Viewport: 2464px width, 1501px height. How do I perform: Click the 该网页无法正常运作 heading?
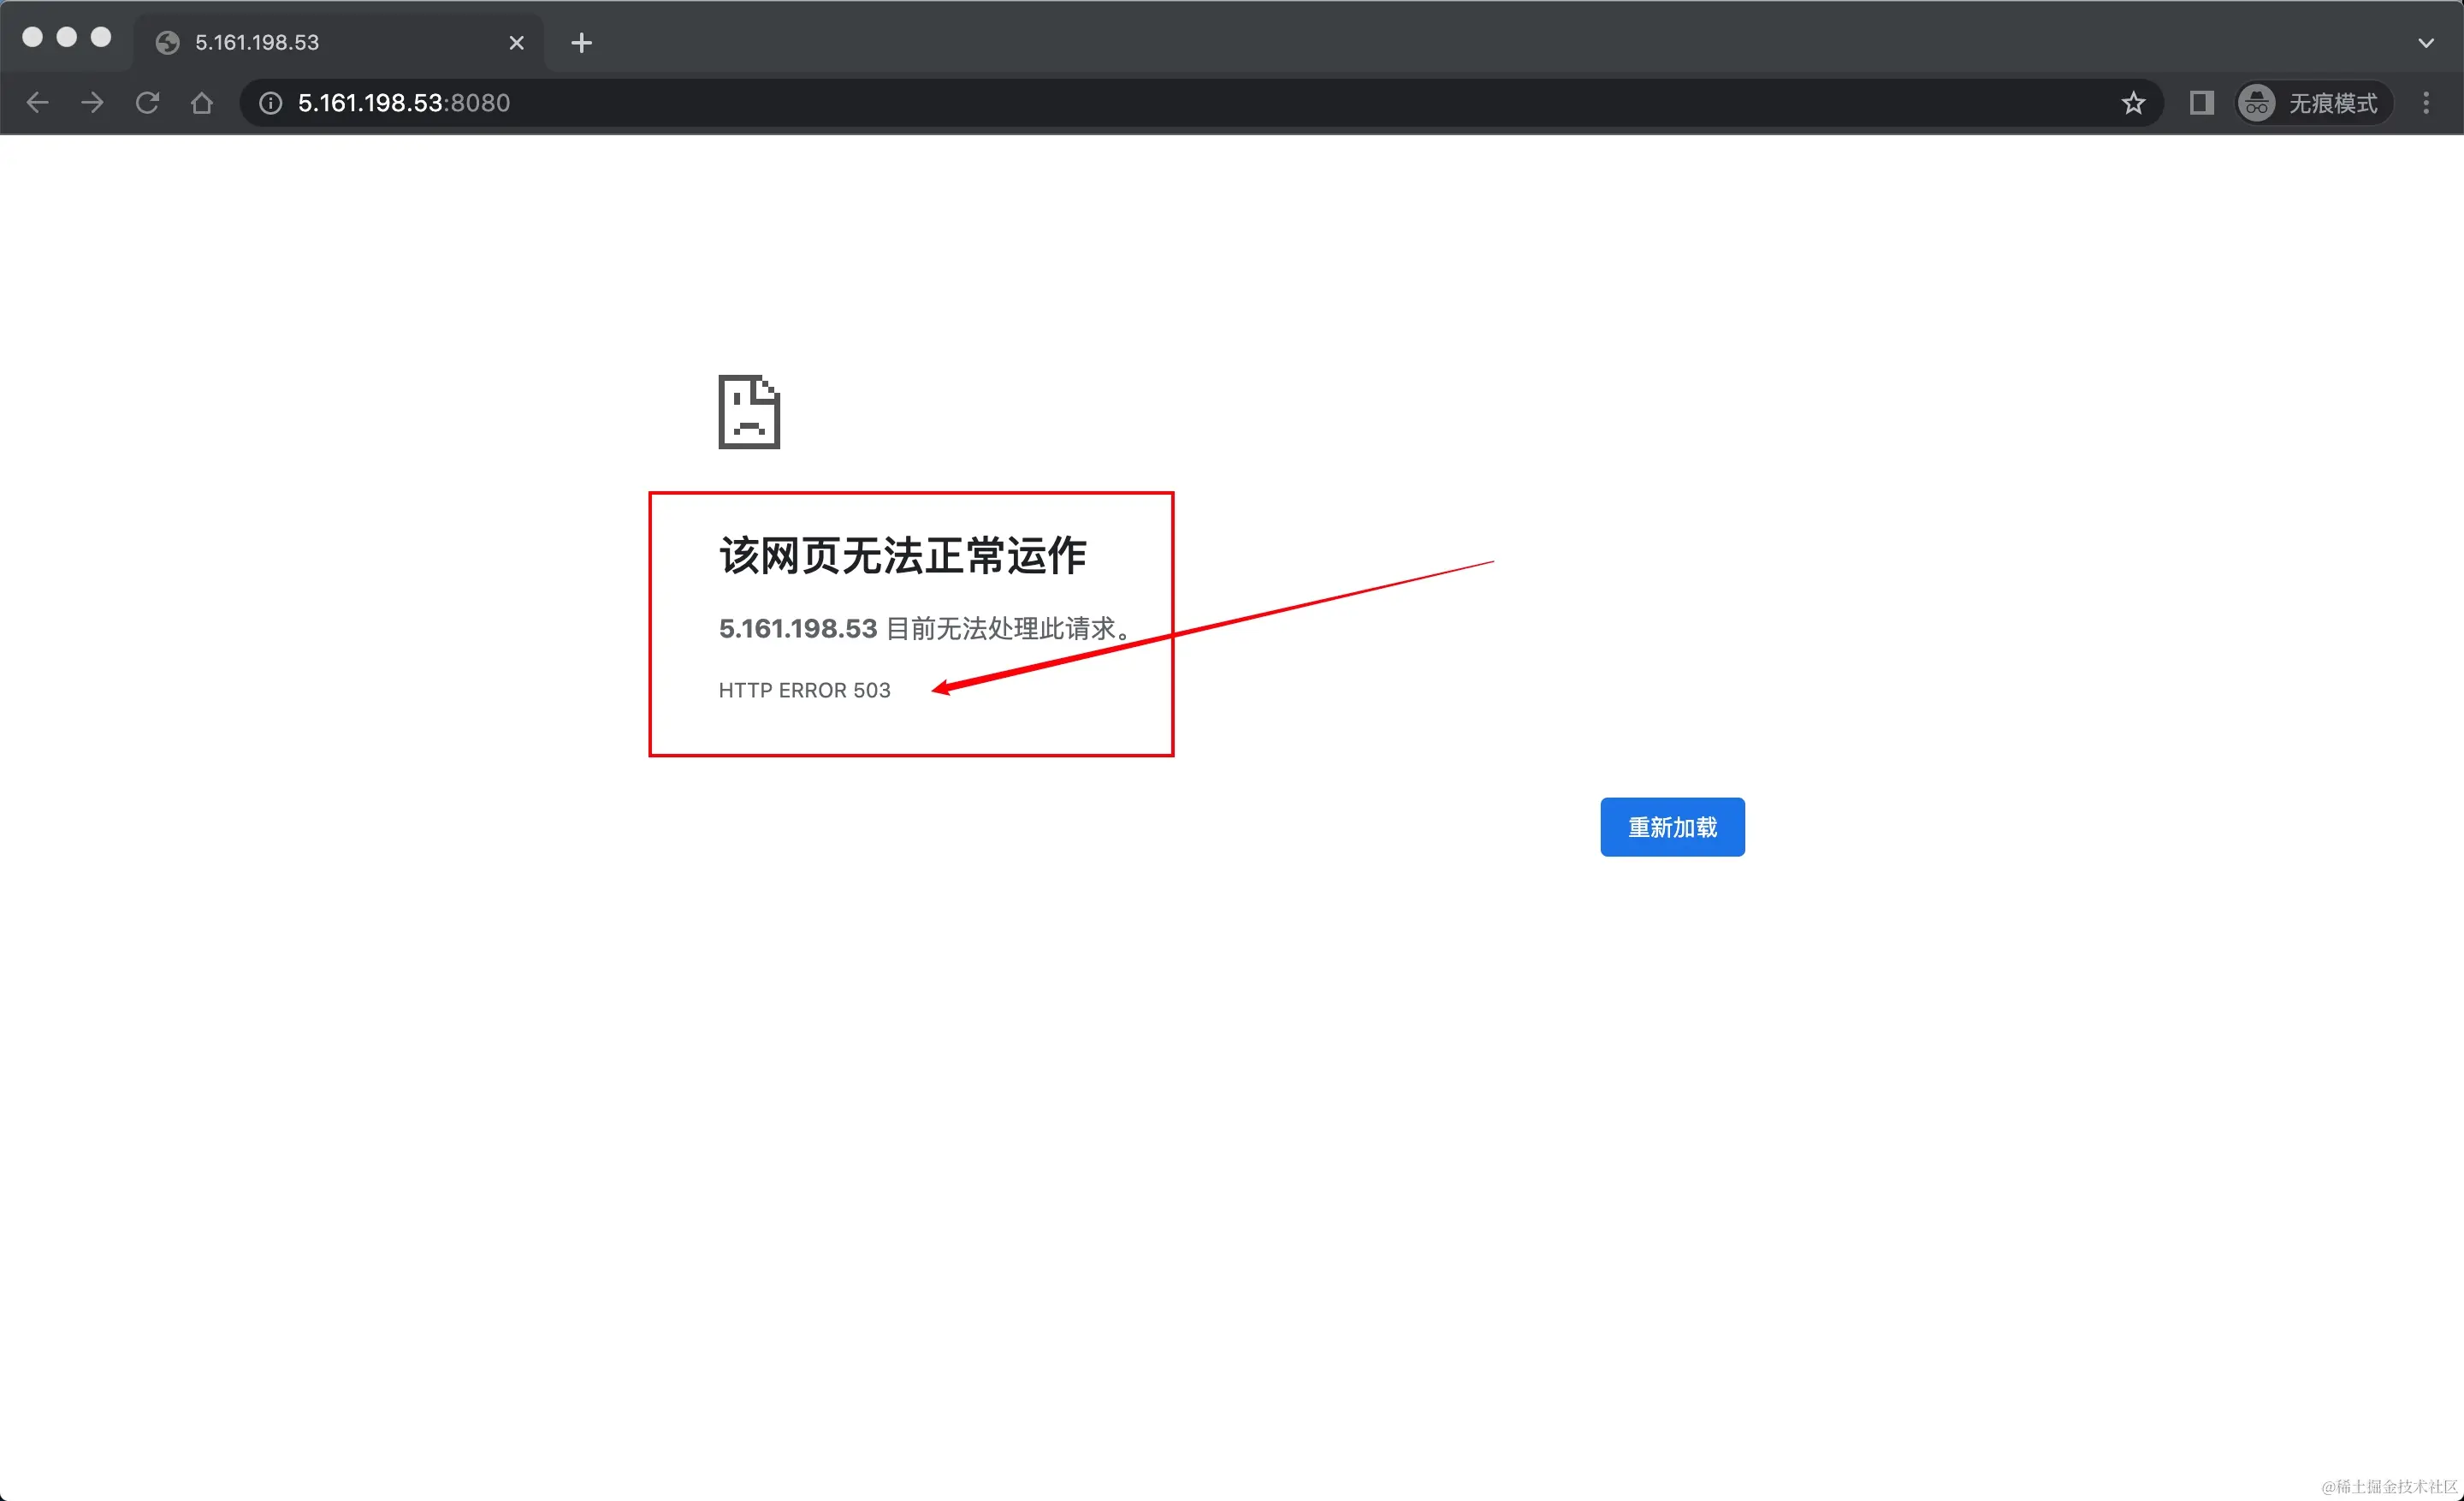click(x=902, y=556)
